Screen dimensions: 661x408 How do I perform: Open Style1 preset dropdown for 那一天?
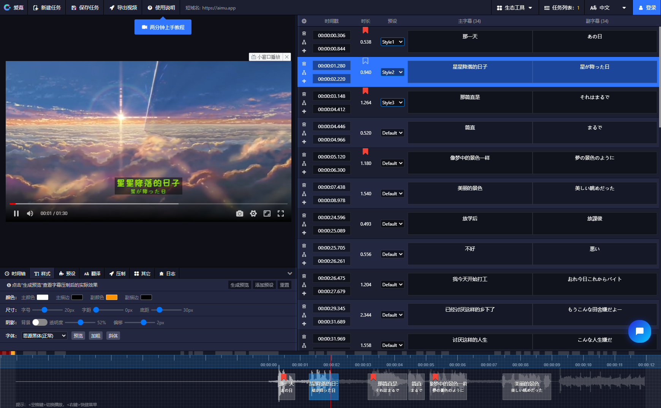[x=392, y=42]
